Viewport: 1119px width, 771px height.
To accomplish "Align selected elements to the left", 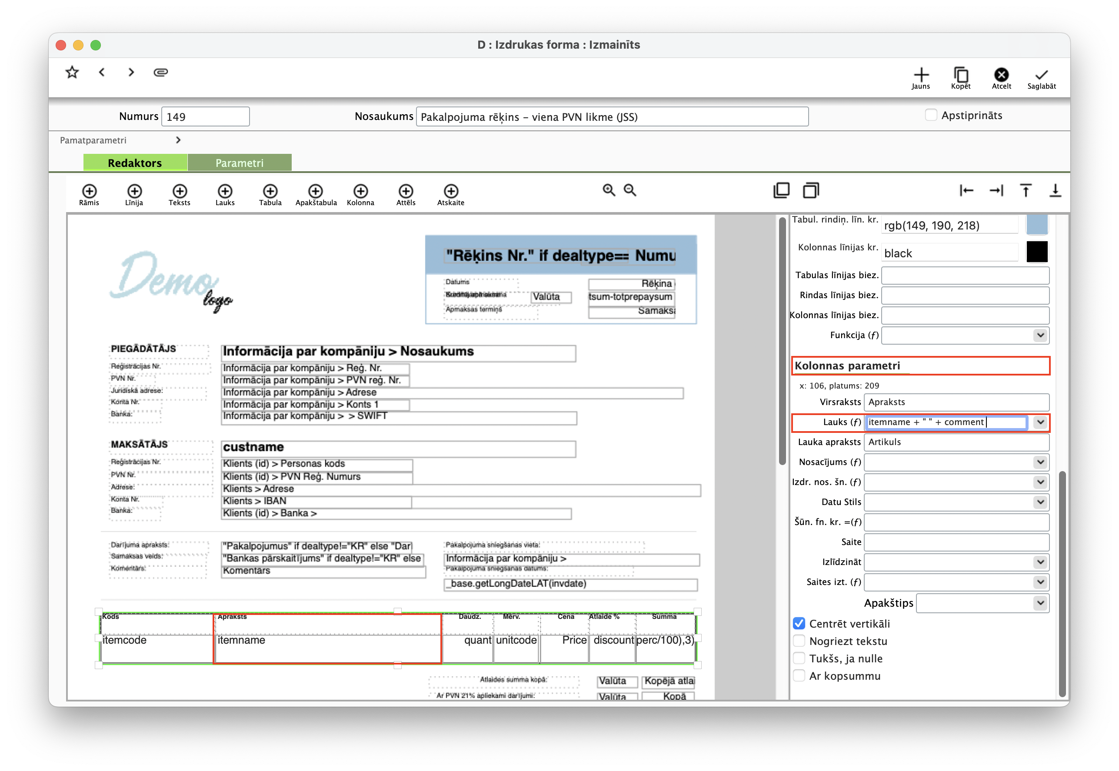I will 966,190.
